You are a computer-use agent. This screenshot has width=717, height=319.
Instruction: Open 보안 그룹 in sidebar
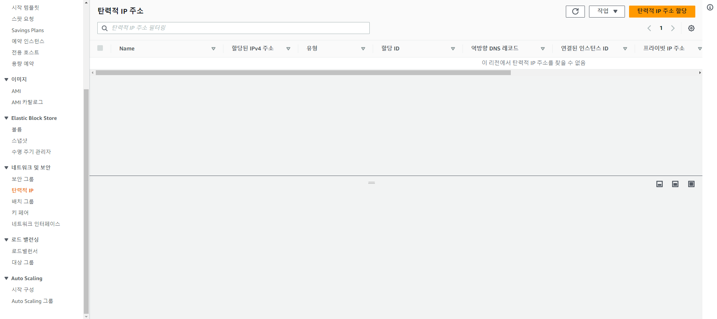23,179
